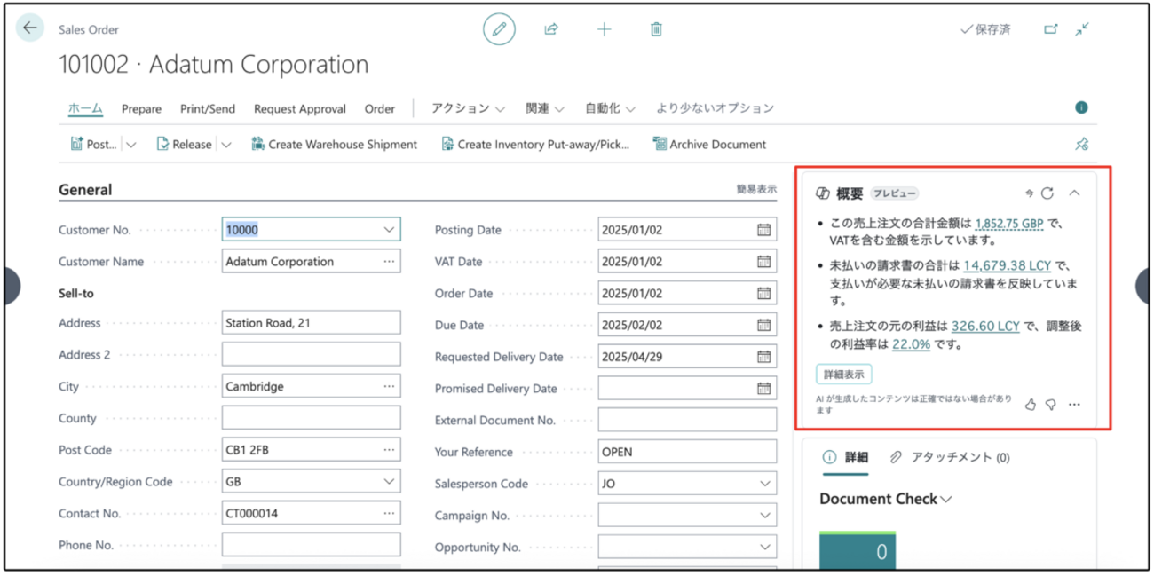Image resolution: width=1154 pixels, height=576 pixels.
Task: Click the share icon in header
Action: coord(551,29)
